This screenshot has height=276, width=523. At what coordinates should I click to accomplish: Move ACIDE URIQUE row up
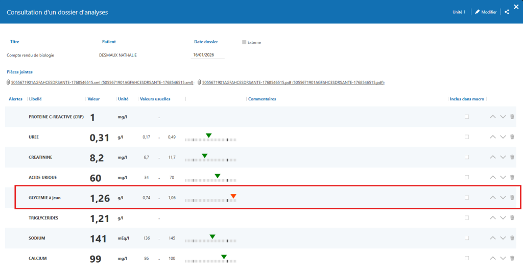click(x=493, y=177)
